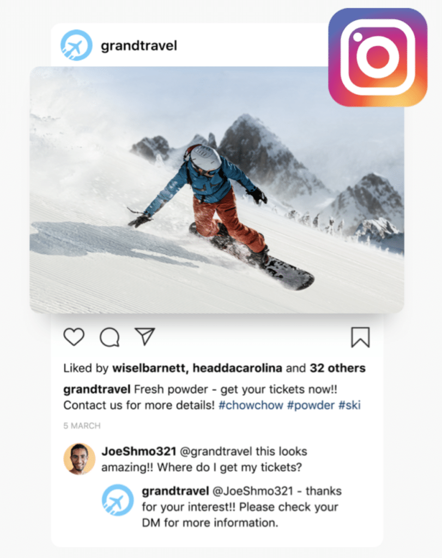Click JoeShmo321's profile picture
The height and width of the screenshot is (558, 442).
(x=80, y=459)
